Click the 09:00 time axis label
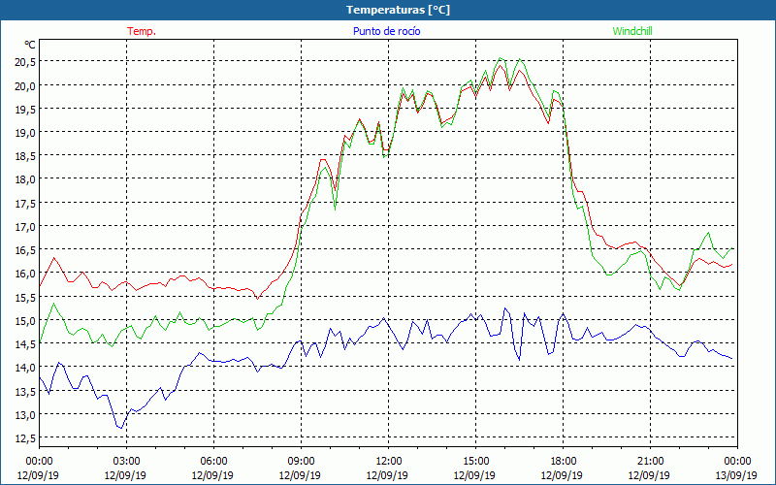This screenshot has width=776, height=485. coord(301,462)
